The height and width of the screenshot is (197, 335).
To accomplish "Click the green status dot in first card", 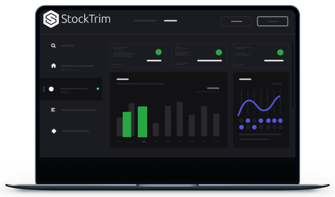I will [x=159, y=52].
